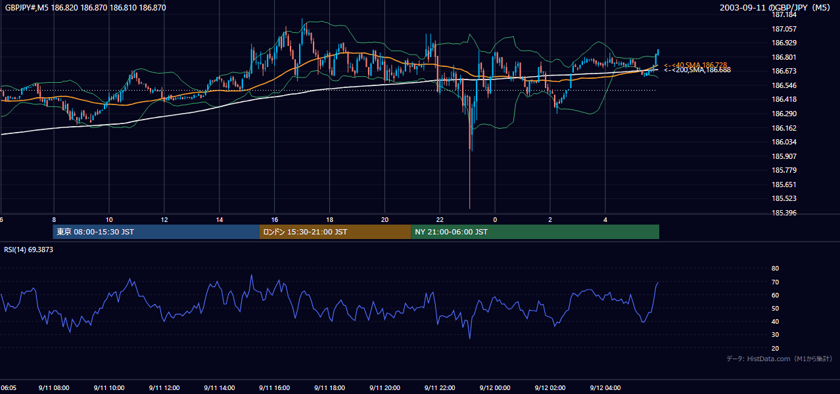Viewport: 840px width, 394px height.
Task: Click RSI scale level 80
Action: pos(775,269)
